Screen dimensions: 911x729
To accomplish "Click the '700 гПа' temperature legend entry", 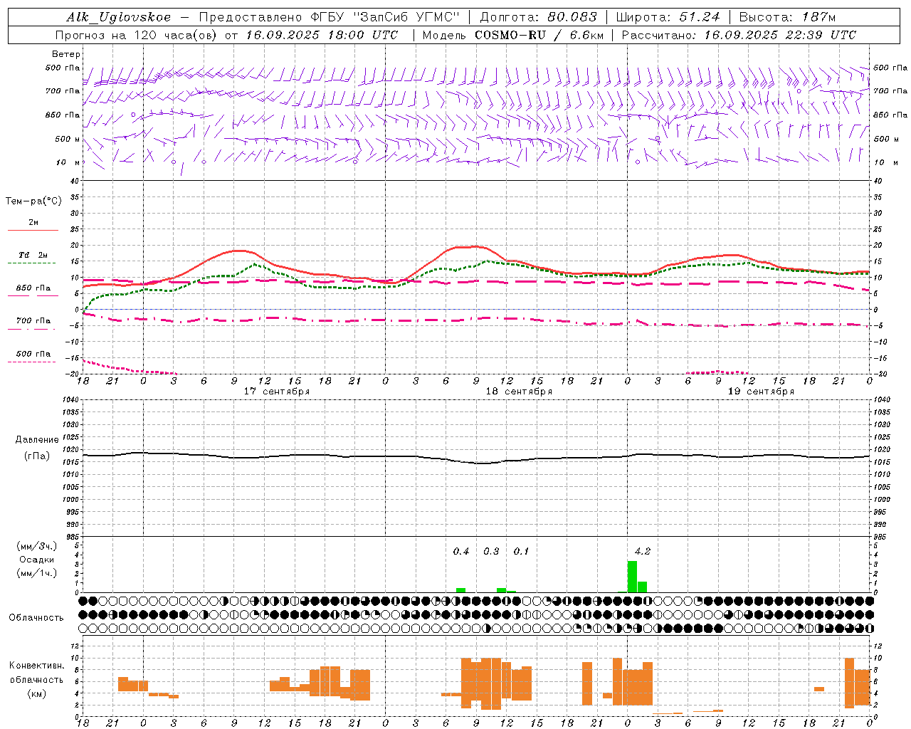I will click(x=33, y=320).
